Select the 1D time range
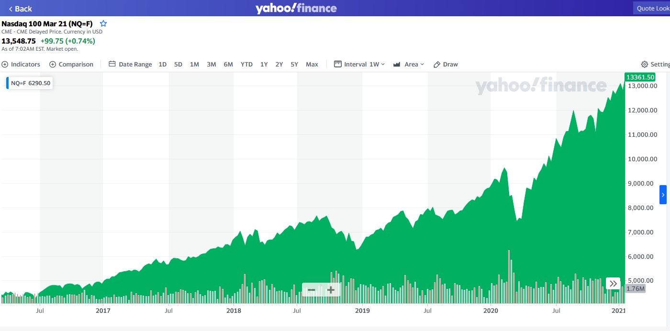Viewport: 670px width, 331px height. 163,64
